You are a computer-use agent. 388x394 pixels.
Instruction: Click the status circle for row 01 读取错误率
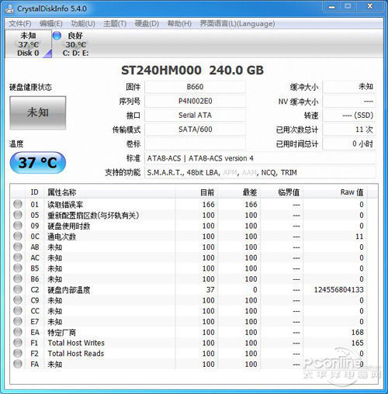(x=18, y=204)
